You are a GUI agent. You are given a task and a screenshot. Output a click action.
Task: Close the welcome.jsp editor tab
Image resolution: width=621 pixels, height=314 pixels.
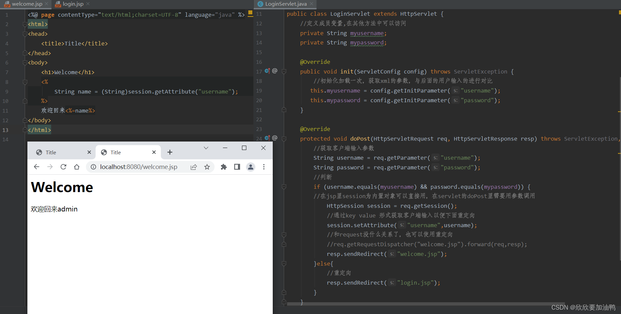coord(46,4)
